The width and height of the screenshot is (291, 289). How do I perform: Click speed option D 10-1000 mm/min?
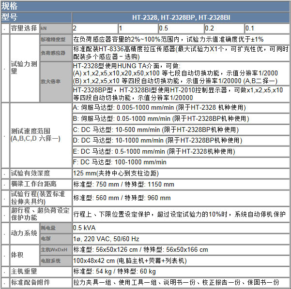[157, 141]
